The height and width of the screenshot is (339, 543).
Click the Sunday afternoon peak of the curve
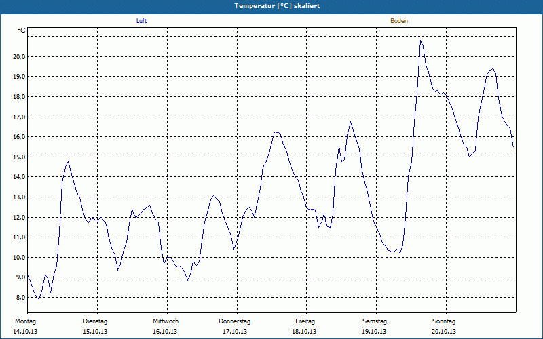[493, 69]
